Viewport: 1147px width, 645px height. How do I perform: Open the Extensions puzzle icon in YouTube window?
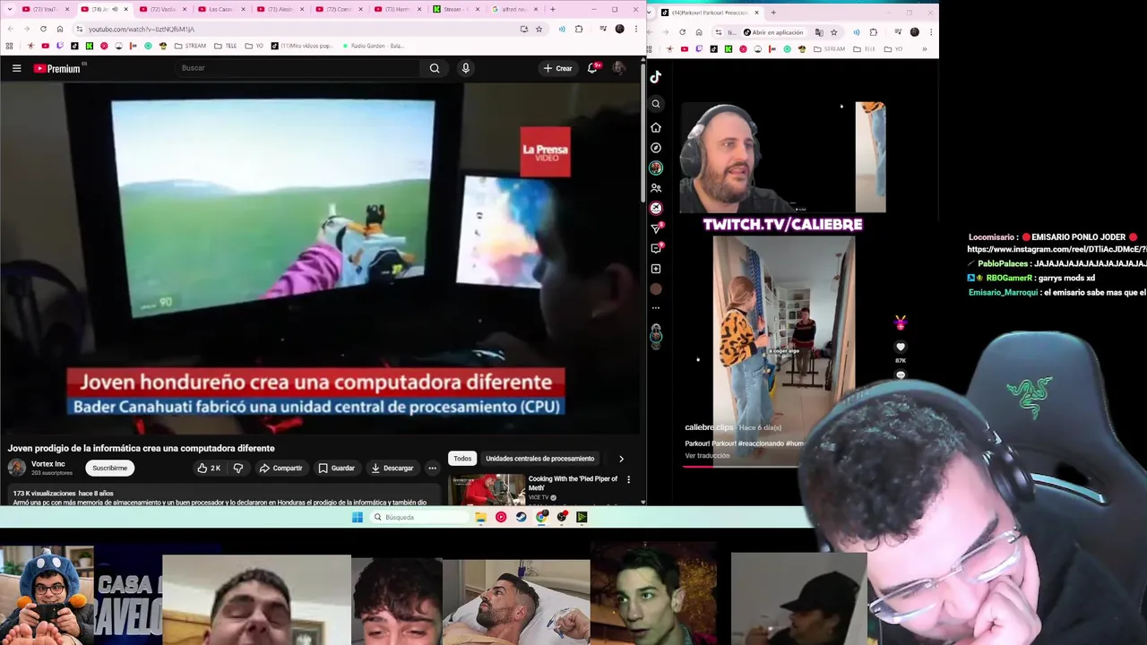pos(579,29)
